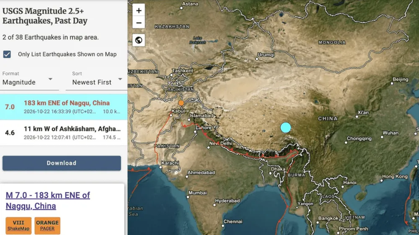The width and height of the screenshot is (419, 235).
Task: Click the Chennai city label
Action: 233,221
